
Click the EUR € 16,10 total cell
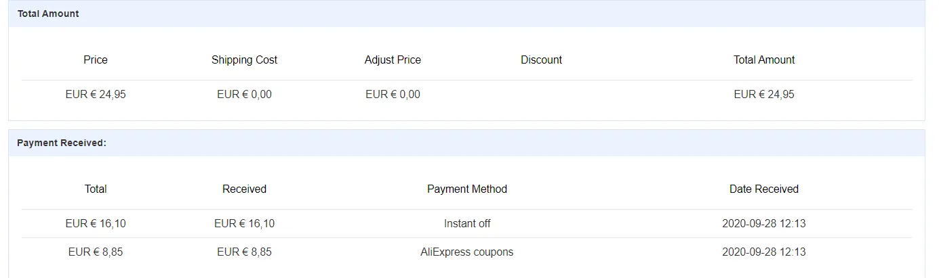[96, 223]
